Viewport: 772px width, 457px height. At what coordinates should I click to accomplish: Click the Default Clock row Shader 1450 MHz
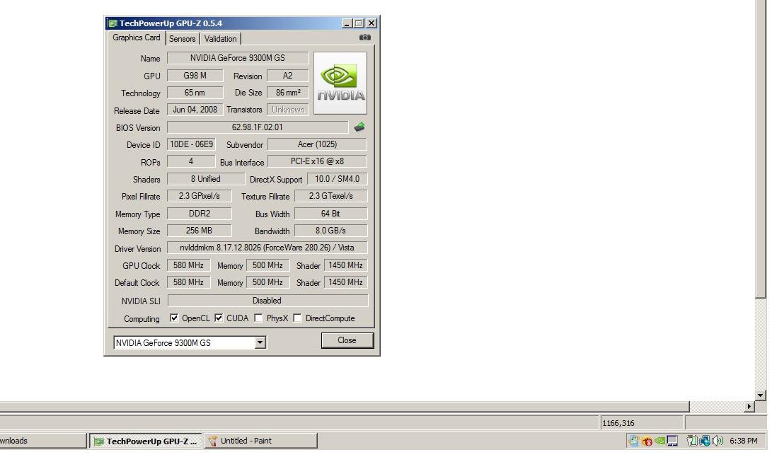(345, 282)
